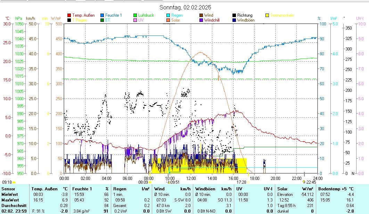Image resolution: width=369 pixels, height=214 pixels.
Task: Click the purple Windchill legend swatch
Action: [201, 20]
